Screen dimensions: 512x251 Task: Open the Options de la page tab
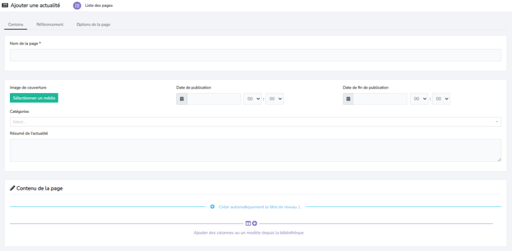tap(93, 24)
